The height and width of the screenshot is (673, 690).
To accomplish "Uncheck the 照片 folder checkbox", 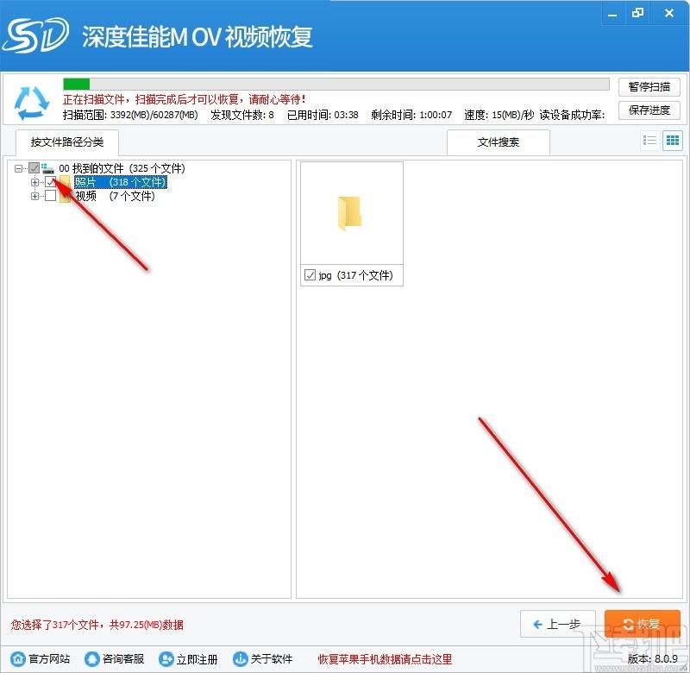I will click(x=50, y=181).
